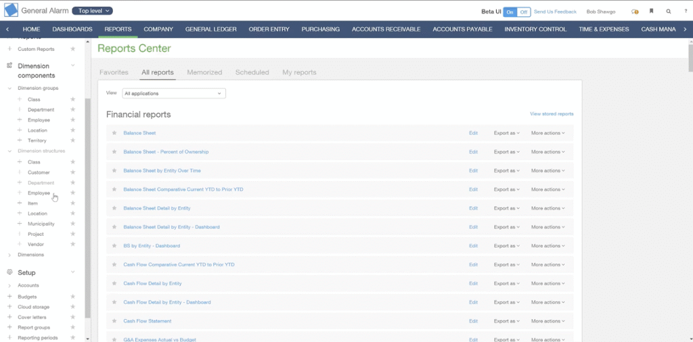This screenshot has width=693, height=342.
Task: Open Employee under Dimension structures
Action: coord(39,193)
